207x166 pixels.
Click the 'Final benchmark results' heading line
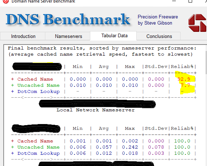pyautogui.click(x=102, y=48)
